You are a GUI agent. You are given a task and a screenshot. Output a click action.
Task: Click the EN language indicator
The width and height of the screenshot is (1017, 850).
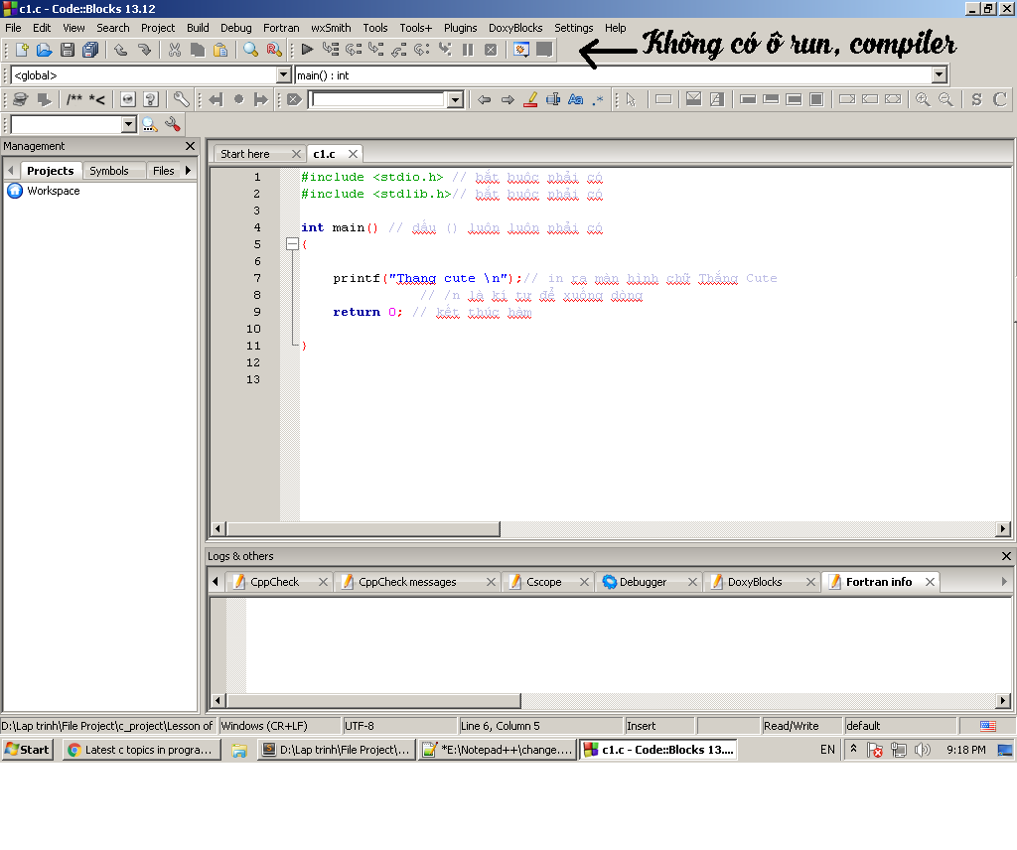[827, 750]
